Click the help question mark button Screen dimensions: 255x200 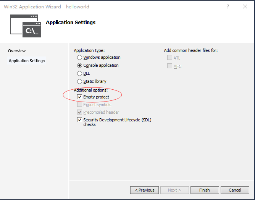tap(228, 7)
